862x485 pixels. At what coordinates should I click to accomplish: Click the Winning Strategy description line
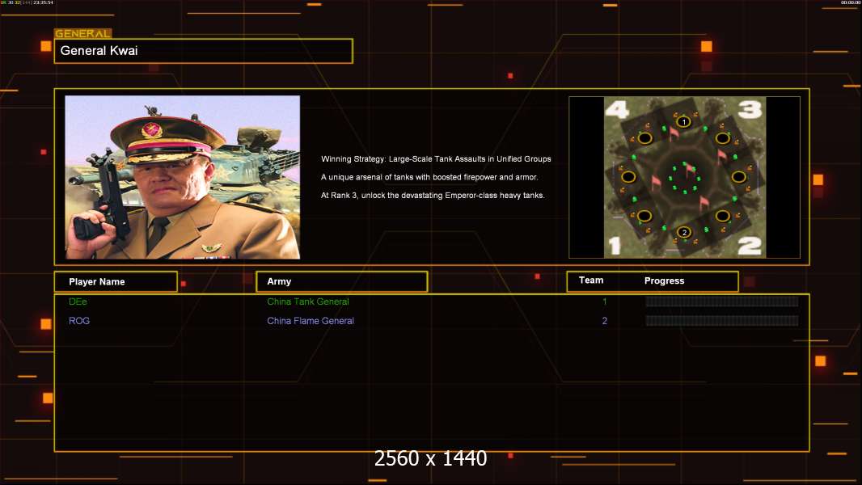436,158
